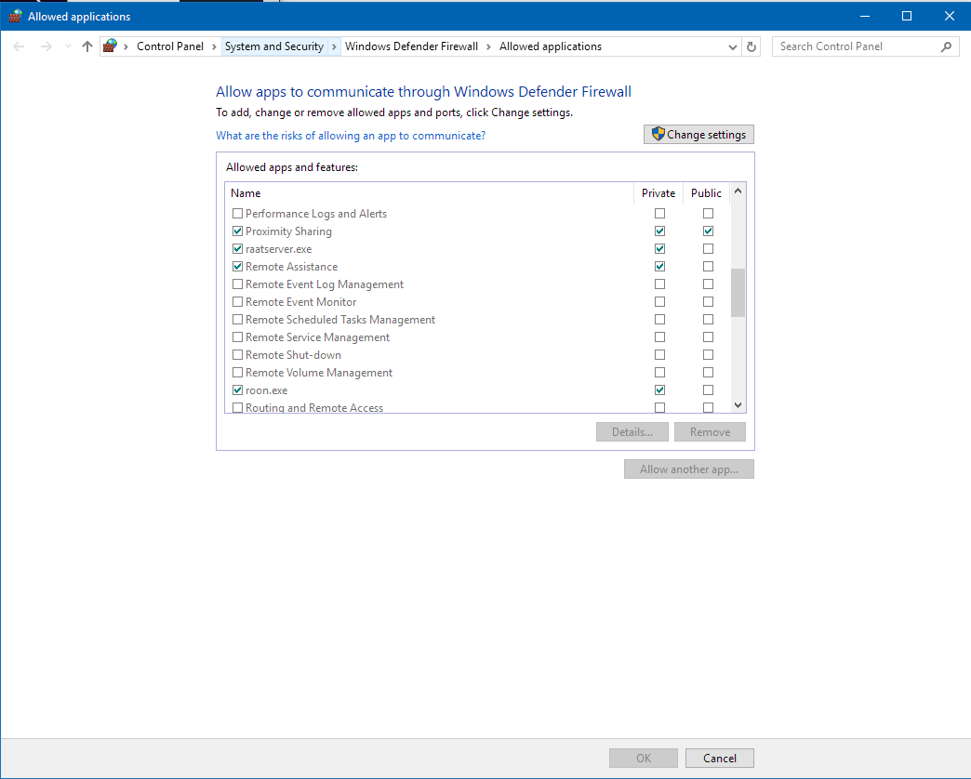Click the Change settings button
971x779 pixels.
(698, 134)
